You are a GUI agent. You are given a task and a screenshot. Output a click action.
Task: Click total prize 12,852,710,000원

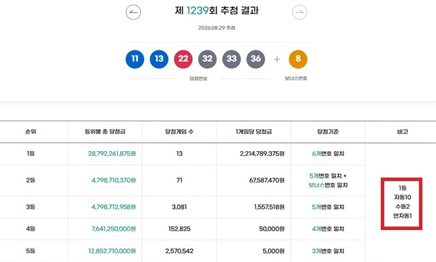(x=112, y=251)
